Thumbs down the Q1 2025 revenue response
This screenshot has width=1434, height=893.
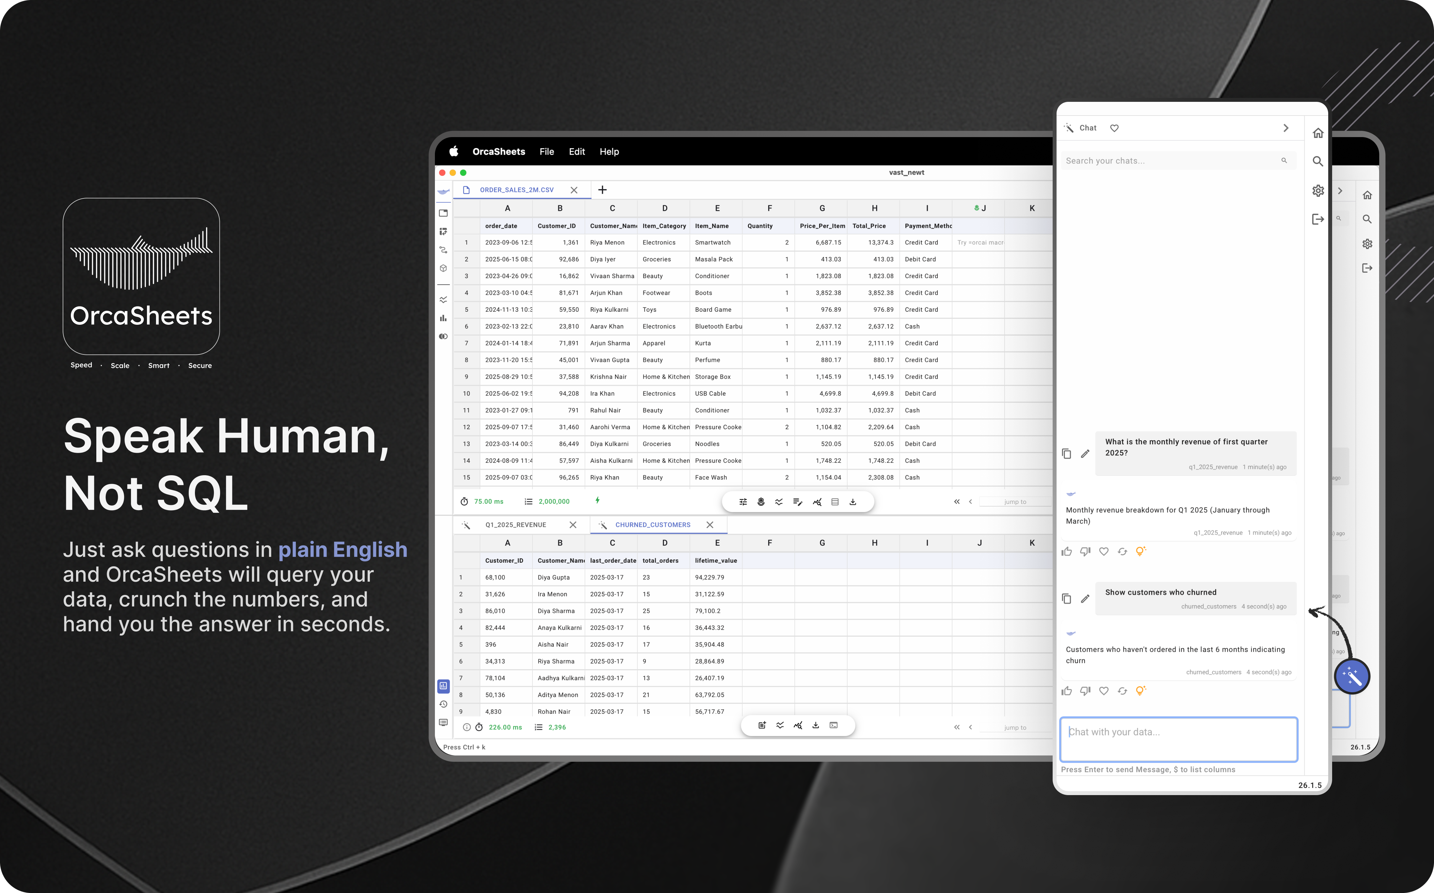coord(1085,551)
